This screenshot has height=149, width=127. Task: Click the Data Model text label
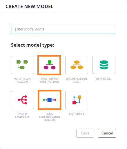pos(104,79)
